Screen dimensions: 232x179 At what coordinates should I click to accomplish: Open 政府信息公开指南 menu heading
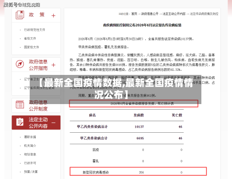point(38,65)
